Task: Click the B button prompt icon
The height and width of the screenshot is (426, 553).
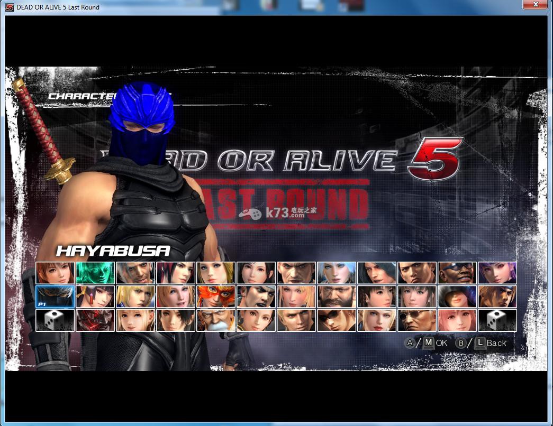Action: 460,343
